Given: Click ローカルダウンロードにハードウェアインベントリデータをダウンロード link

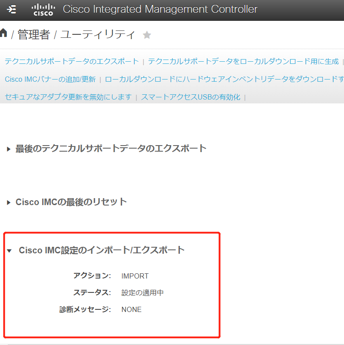Looking at the screenshot, I should (x=225, y=79).
